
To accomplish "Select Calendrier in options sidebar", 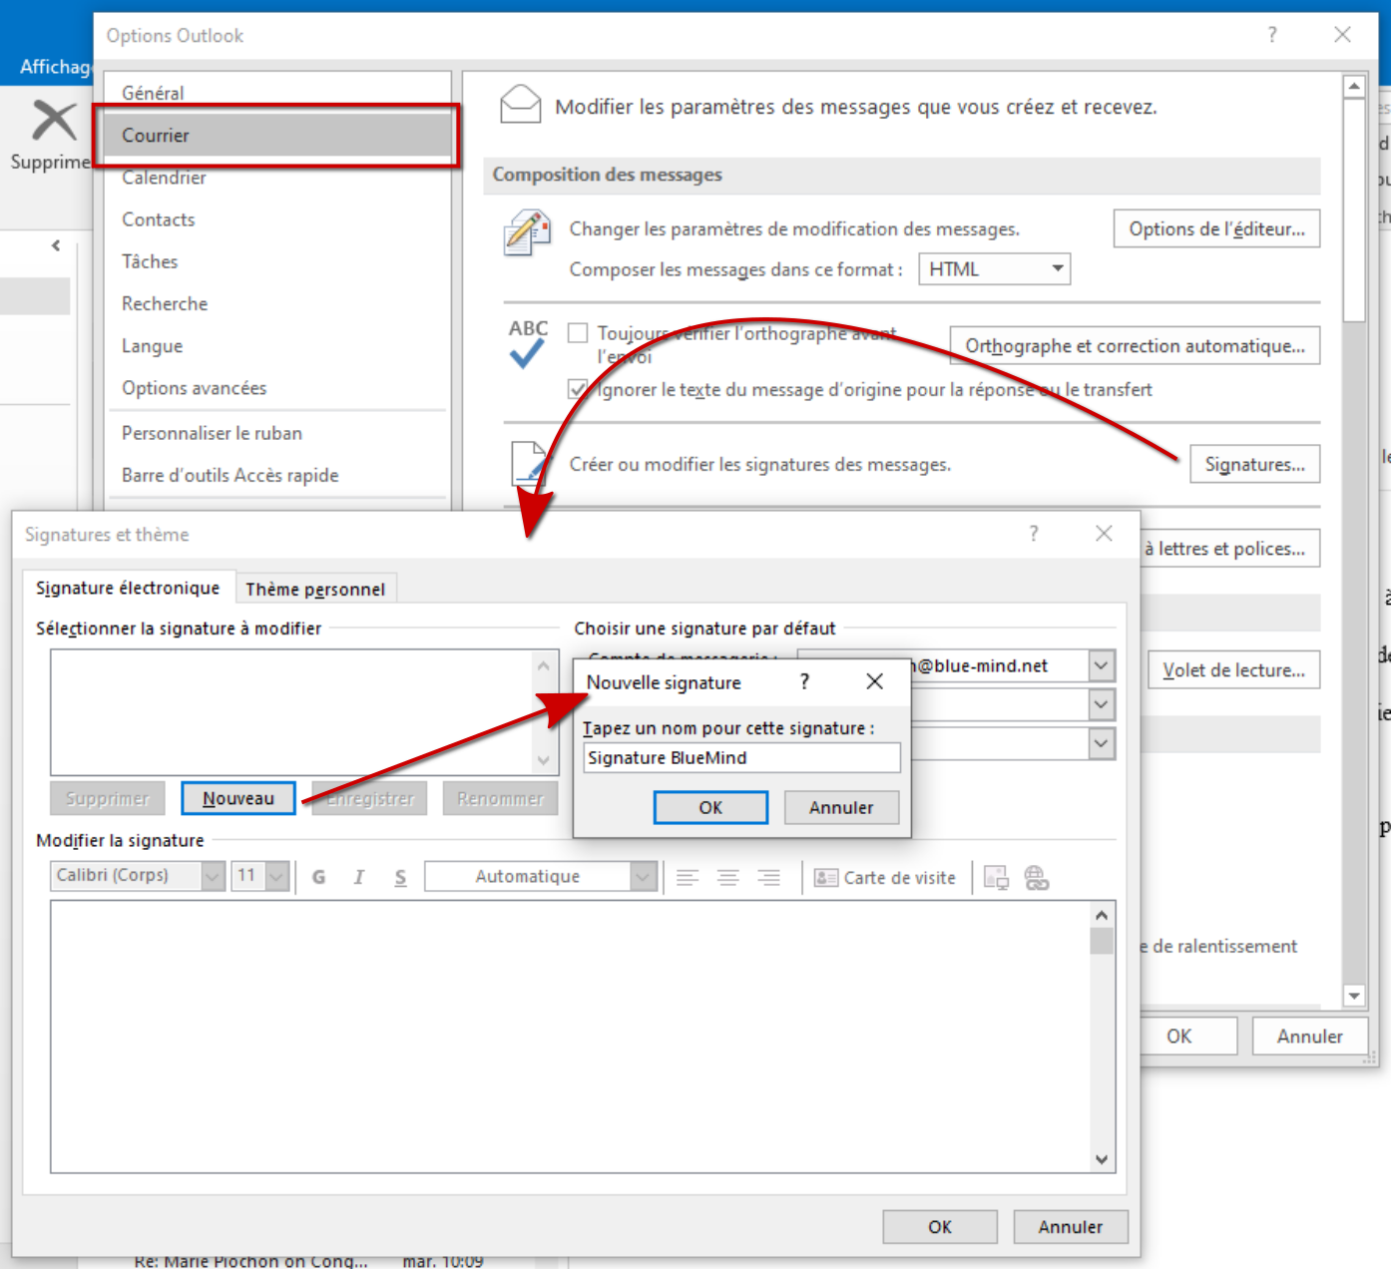I will [x=165, y=178].
